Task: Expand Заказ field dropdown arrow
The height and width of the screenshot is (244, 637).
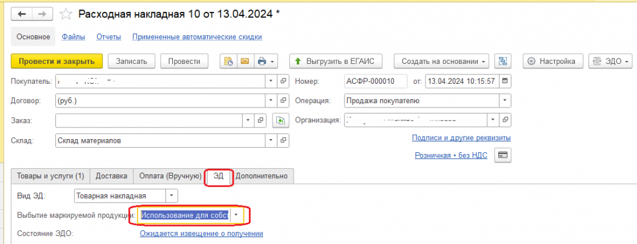Action: (249, 120)
